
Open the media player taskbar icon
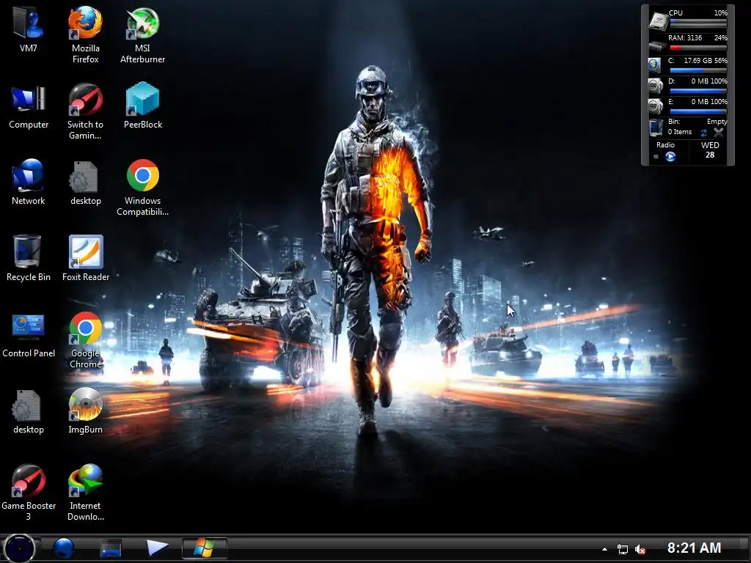coord(157,548)
